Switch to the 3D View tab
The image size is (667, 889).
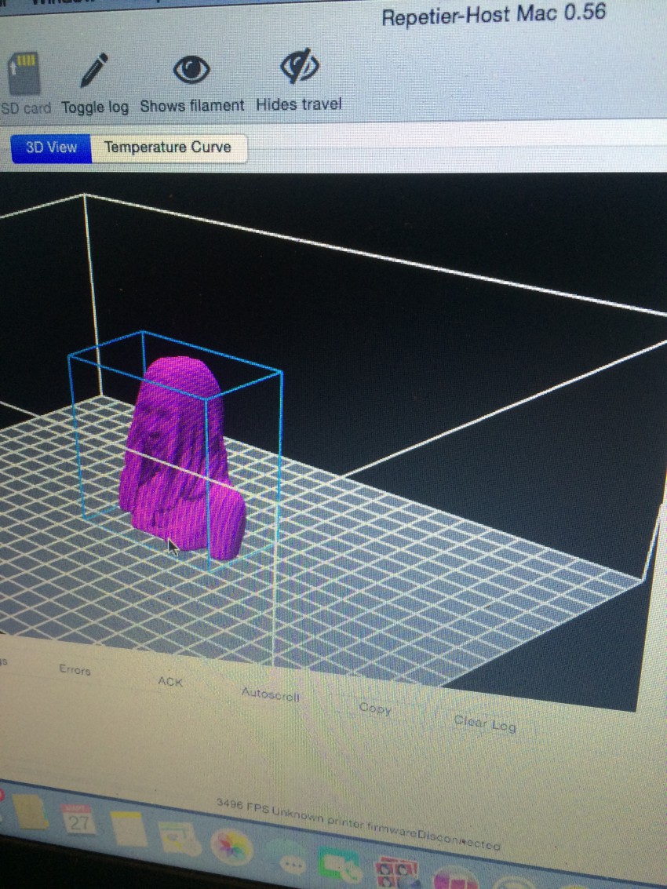(51, 148)
